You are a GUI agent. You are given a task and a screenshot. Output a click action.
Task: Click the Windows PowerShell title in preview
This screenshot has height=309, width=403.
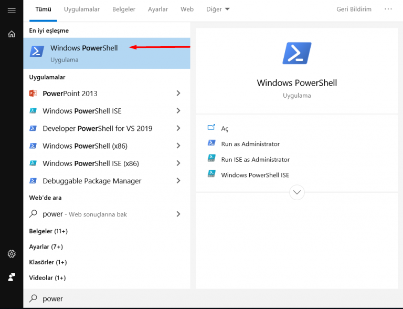pos(297,83)
